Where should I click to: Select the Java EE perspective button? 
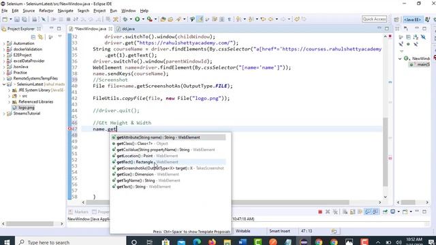point(413,19)
